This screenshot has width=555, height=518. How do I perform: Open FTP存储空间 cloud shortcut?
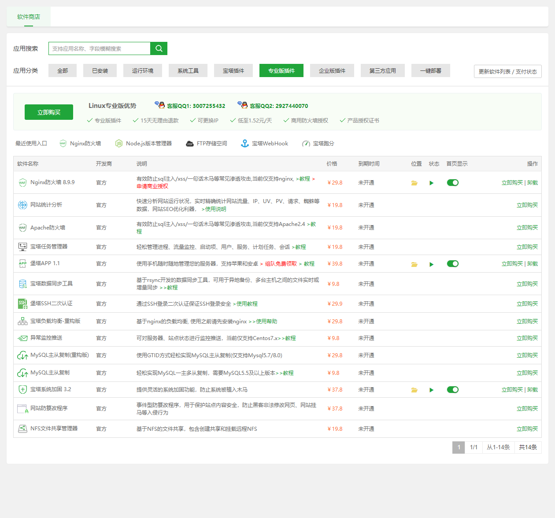[190, 144]
